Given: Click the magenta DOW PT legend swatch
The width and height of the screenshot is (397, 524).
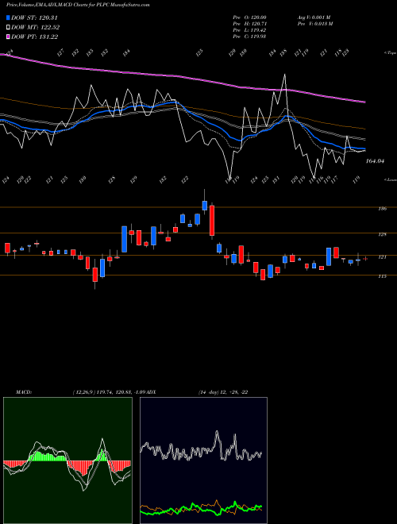Looking at the screenshot, I should [9, 37].
